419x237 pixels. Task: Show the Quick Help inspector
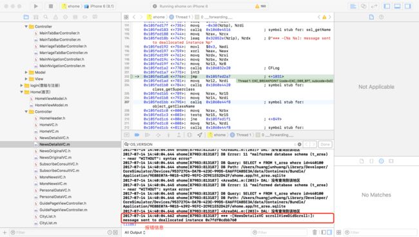coord(382,17)
